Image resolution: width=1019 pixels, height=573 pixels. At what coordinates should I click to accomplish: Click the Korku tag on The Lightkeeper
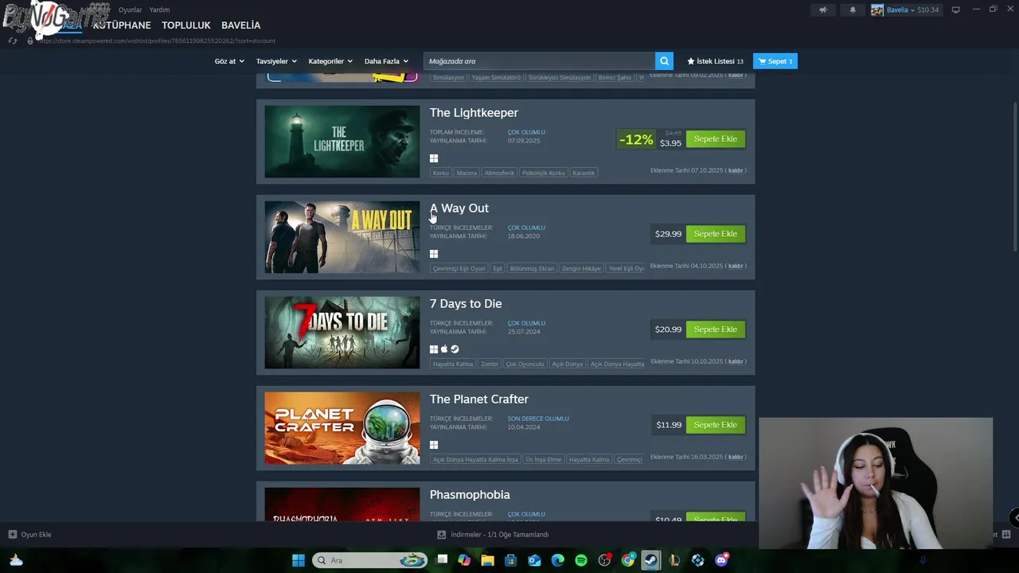click(441, 173)
